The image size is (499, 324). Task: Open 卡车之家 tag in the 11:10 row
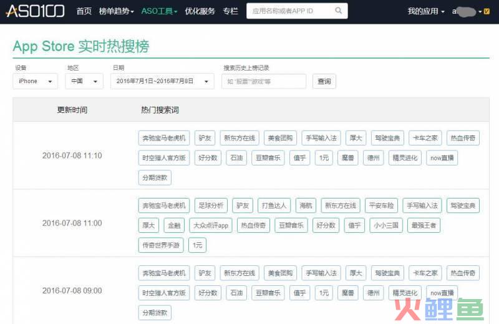click(x=425, y=138)
